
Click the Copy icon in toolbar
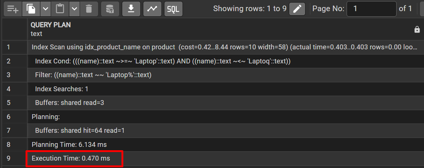[x=31, y=9]
